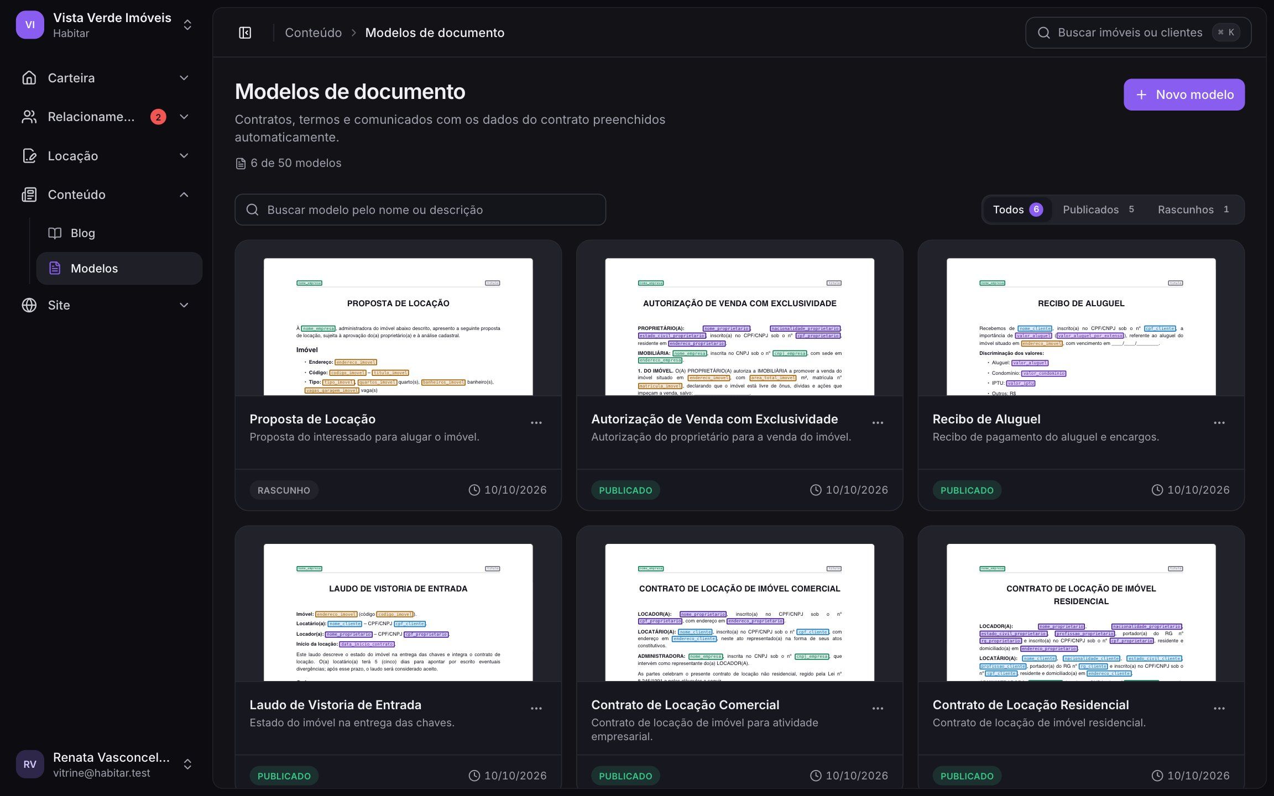This screenshot has width=1274, height=796.
Task: Click the RASCUNHO status badge
Action: click(284, 490)
